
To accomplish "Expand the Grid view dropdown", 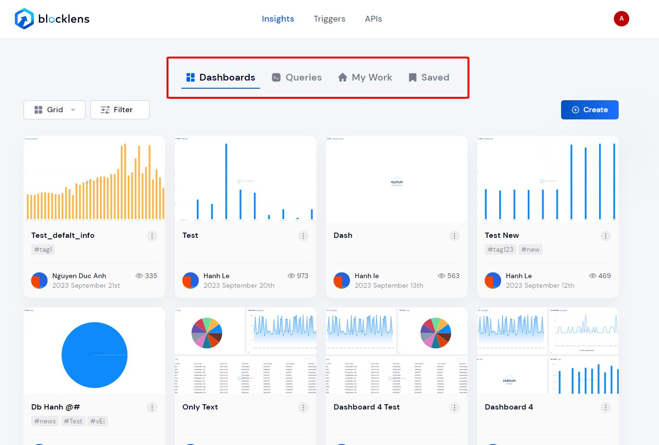I will pyautogui.click(x=54, y=110).
